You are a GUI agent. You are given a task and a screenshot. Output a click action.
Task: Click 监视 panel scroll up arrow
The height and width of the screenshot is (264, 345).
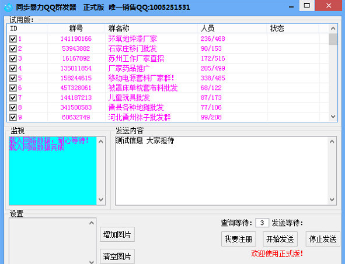[x=101, y=142]
